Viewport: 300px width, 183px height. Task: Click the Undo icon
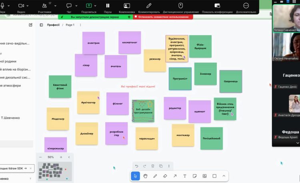(136, 166)
